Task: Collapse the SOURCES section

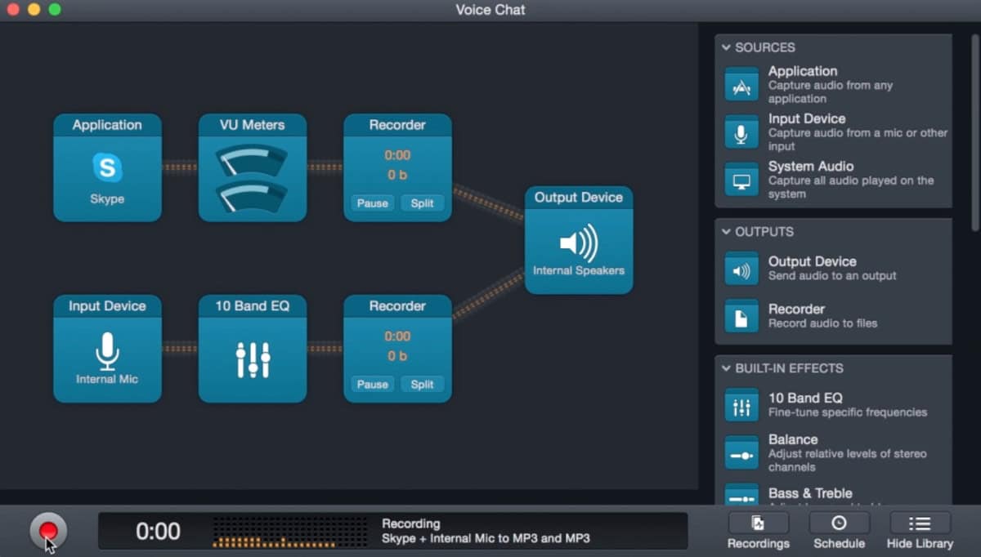Action: [x=726, y=47]
